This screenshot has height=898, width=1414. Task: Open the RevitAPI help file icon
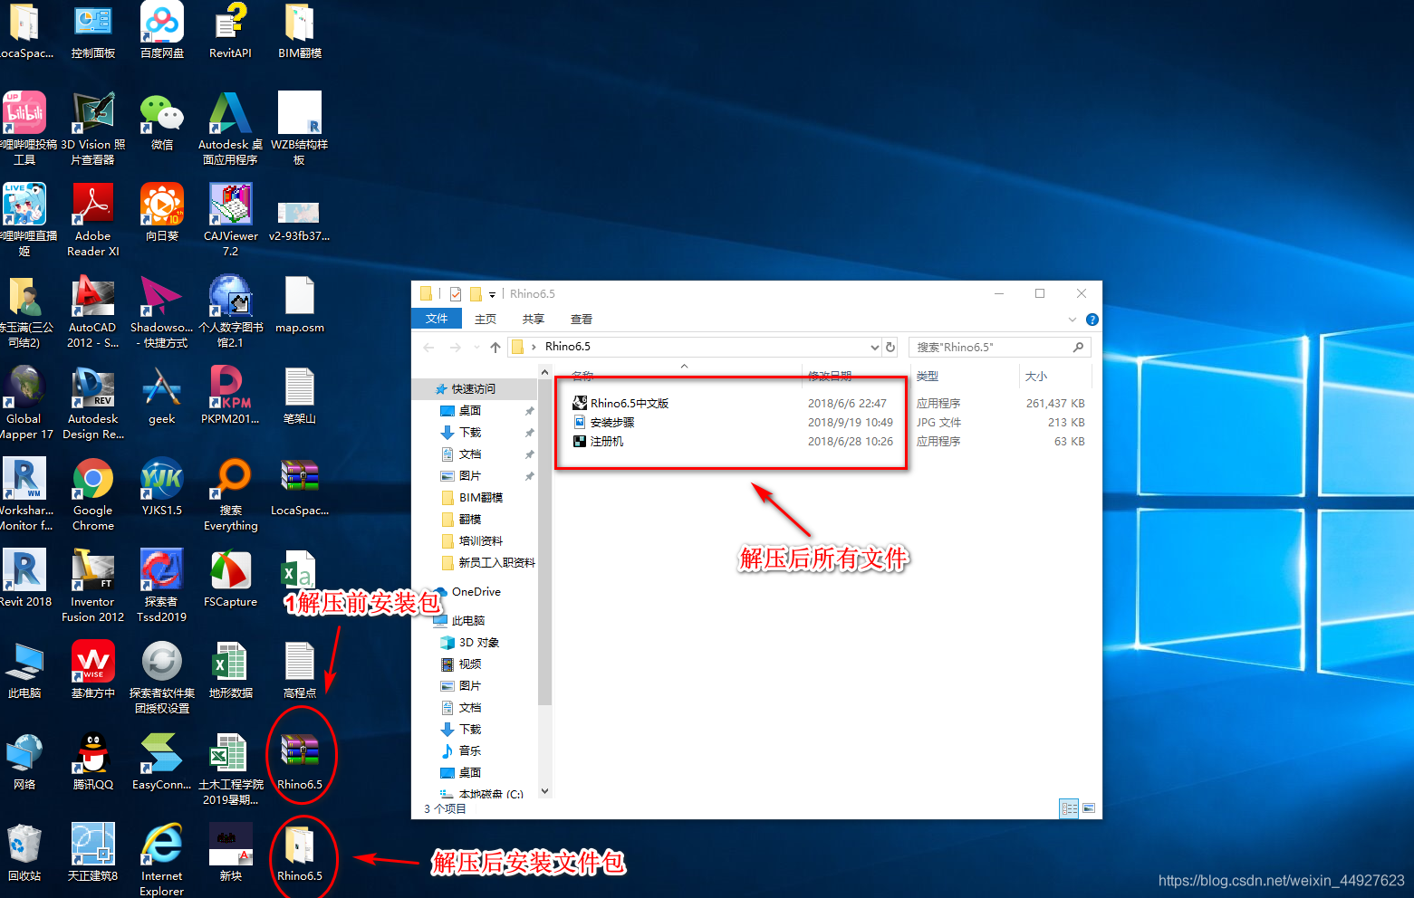click(x=231, y=30)
